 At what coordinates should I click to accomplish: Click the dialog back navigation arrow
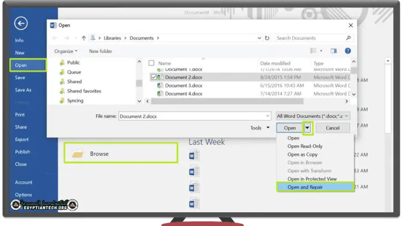tap(54, 38)
